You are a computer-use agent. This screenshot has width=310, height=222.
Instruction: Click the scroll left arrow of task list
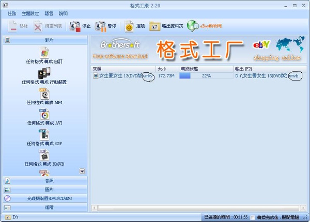95,208
